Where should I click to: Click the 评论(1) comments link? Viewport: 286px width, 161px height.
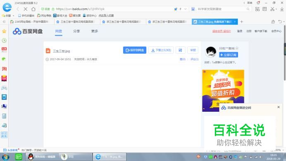[x=195, y=59]
